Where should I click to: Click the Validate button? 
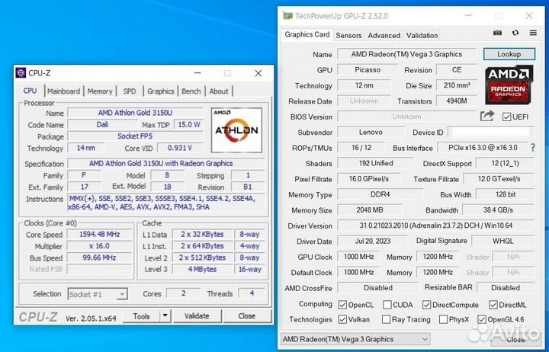pyautogui.click(x=197, y=316)
